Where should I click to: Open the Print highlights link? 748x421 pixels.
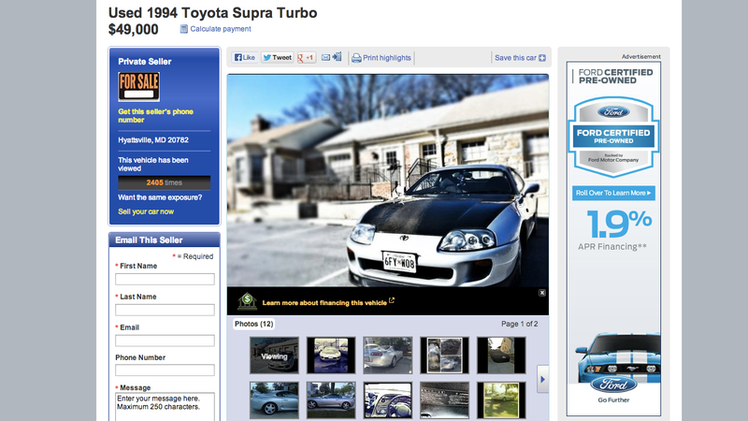[x=387, y=58]
